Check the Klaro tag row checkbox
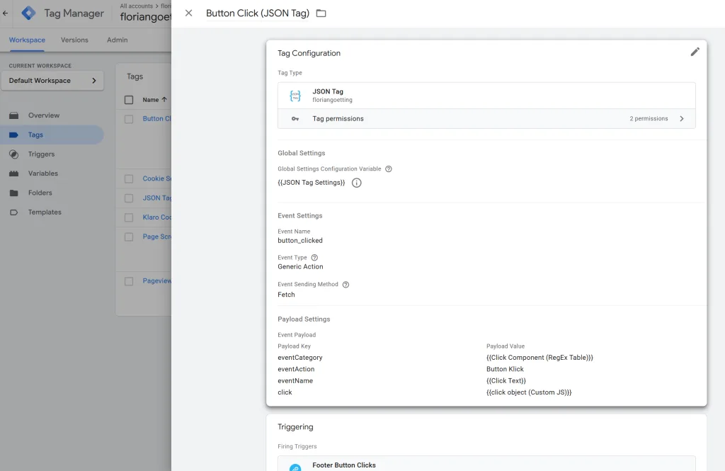This screenshot has height=471, width=725. tap(129, 217)
